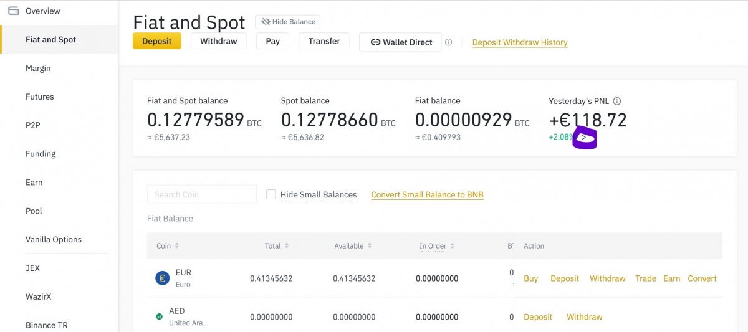Go to Earn section in sidebar
This screenshot has height=332, width=748.
(x=34, y=183)
